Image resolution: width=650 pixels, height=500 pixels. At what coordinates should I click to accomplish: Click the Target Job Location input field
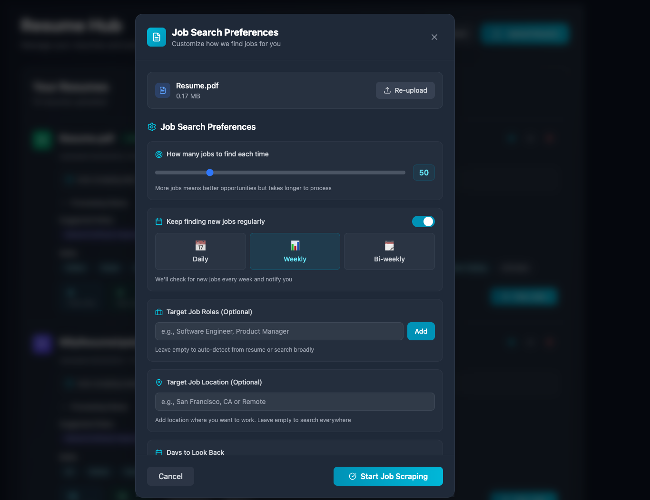pyautogui.click(x=295, y=401)
